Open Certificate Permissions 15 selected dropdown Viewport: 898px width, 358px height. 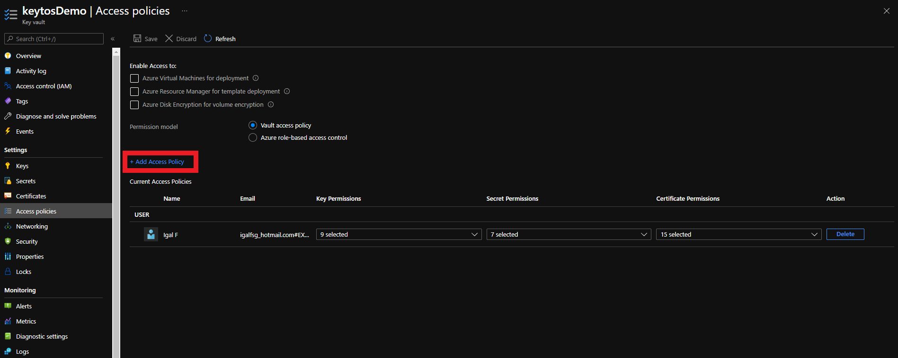pos(738,234)
